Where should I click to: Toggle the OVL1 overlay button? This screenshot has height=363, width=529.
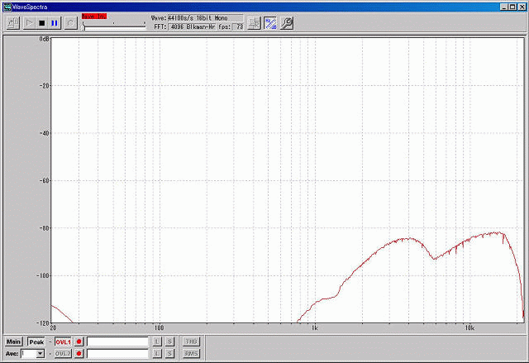click(64, 342)
